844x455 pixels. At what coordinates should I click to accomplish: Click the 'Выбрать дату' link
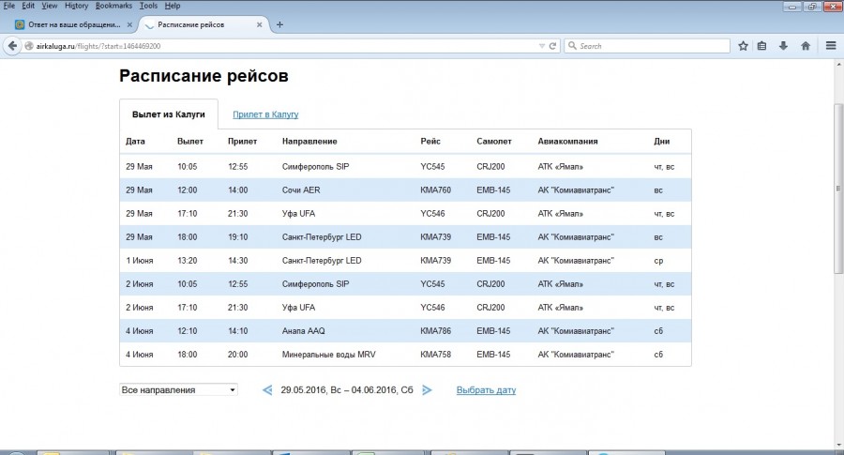pos(486,390)
